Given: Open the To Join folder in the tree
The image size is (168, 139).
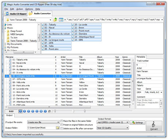Looking at the screenshot, I should tap(14, 37).
